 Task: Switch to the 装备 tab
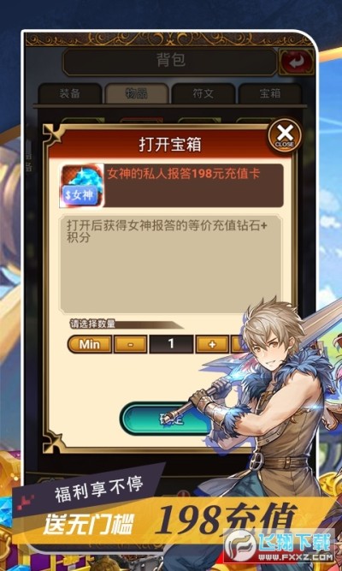70,93
